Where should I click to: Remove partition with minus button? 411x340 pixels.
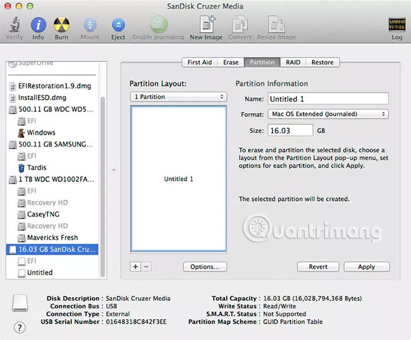146,267
